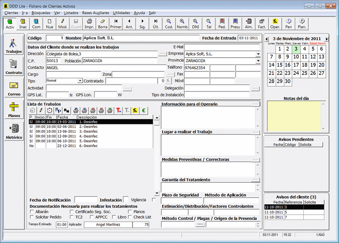Viewport: 339px width, 243px height.
Task: Open the Fact. invoices toolbar icon
Action: point(262,23)
